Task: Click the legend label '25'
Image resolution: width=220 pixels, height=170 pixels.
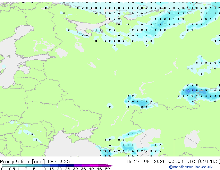Action: pos(67,169)
